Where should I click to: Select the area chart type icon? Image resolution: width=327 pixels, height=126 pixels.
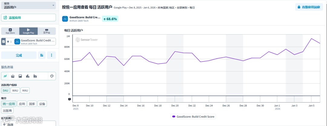point(13,76)
